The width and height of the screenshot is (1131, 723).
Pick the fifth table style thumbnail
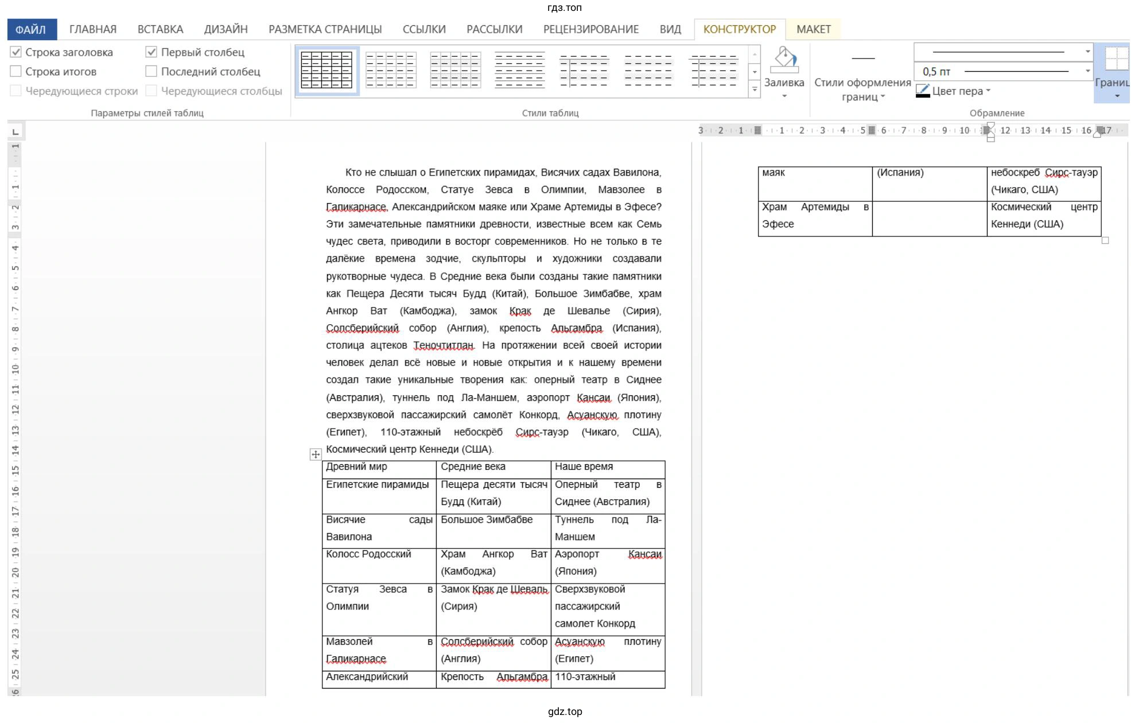point(584,71)
